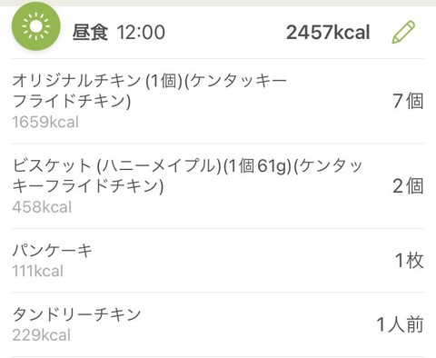Screen dimensions: 436x358
Task: Open the ビスケット (ハニーメイプル) entry
Action: pyautogui.click(x=218, y=186)
